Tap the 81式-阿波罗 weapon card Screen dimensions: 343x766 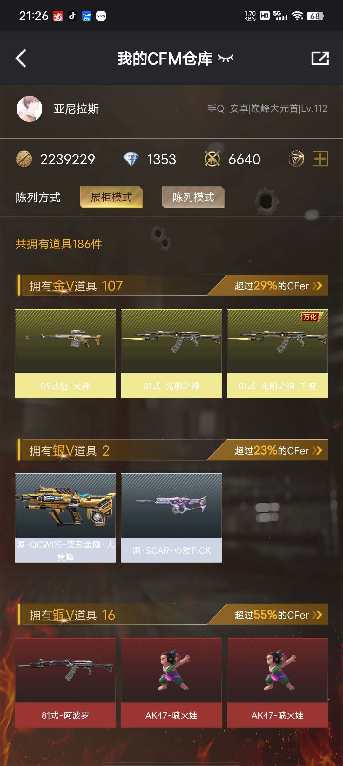(x=65, y=683)
